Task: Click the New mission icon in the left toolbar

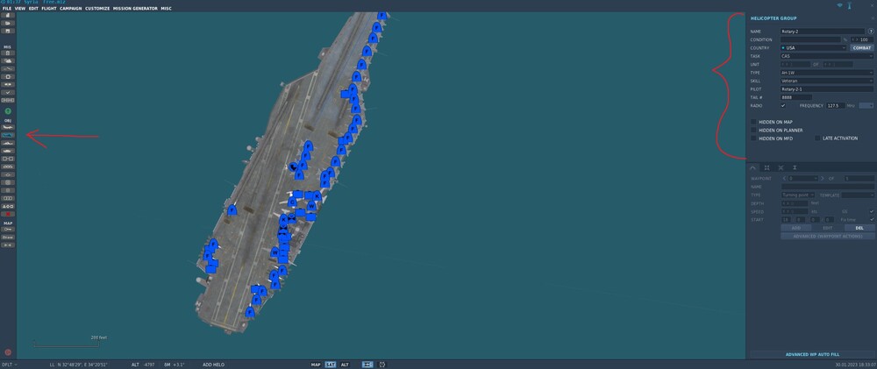Action: tap(8, 15)
